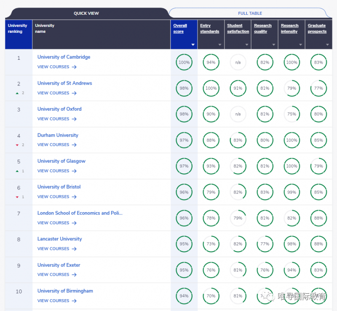Click Exeter's 76% entry standards circle

211,270
